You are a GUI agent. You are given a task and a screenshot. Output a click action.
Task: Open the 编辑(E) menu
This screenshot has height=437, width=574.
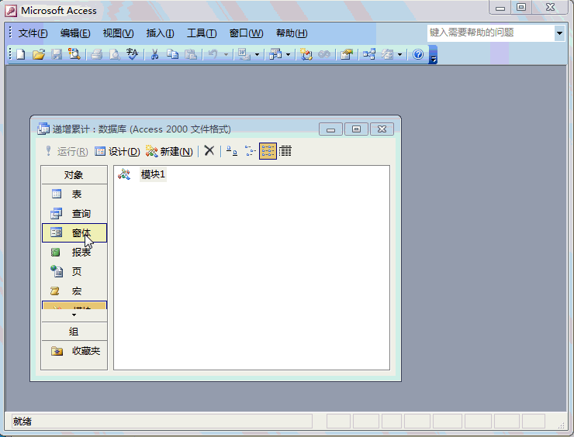tap(75, 33)
